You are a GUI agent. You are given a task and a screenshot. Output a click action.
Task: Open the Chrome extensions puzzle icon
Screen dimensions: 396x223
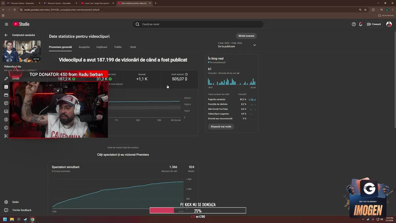pyautogui.click(x=373, y=10)
